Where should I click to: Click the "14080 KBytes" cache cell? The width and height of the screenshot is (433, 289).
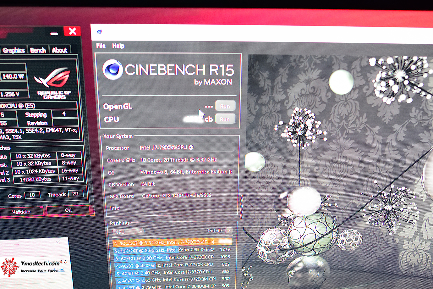36,179
